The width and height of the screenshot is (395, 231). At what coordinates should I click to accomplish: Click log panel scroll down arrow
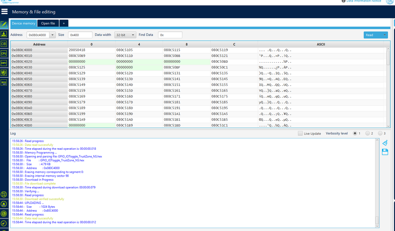pos(377,226)
